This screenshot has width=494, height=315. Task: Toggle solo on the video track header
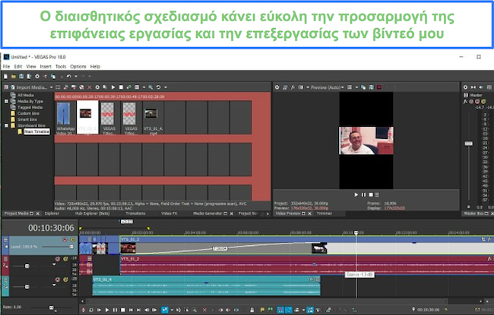click(73, 240)
